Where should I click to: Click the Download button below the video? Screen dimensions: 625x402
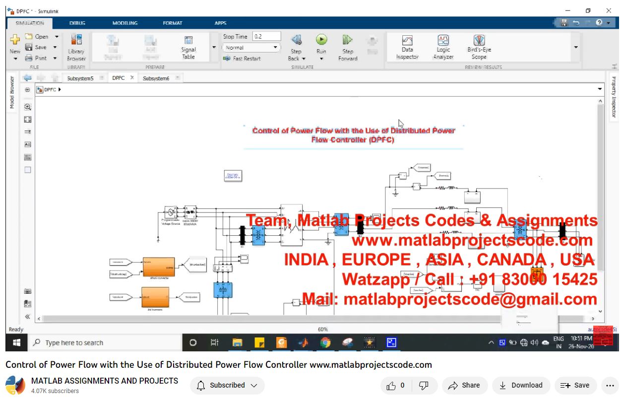(520, 385)
